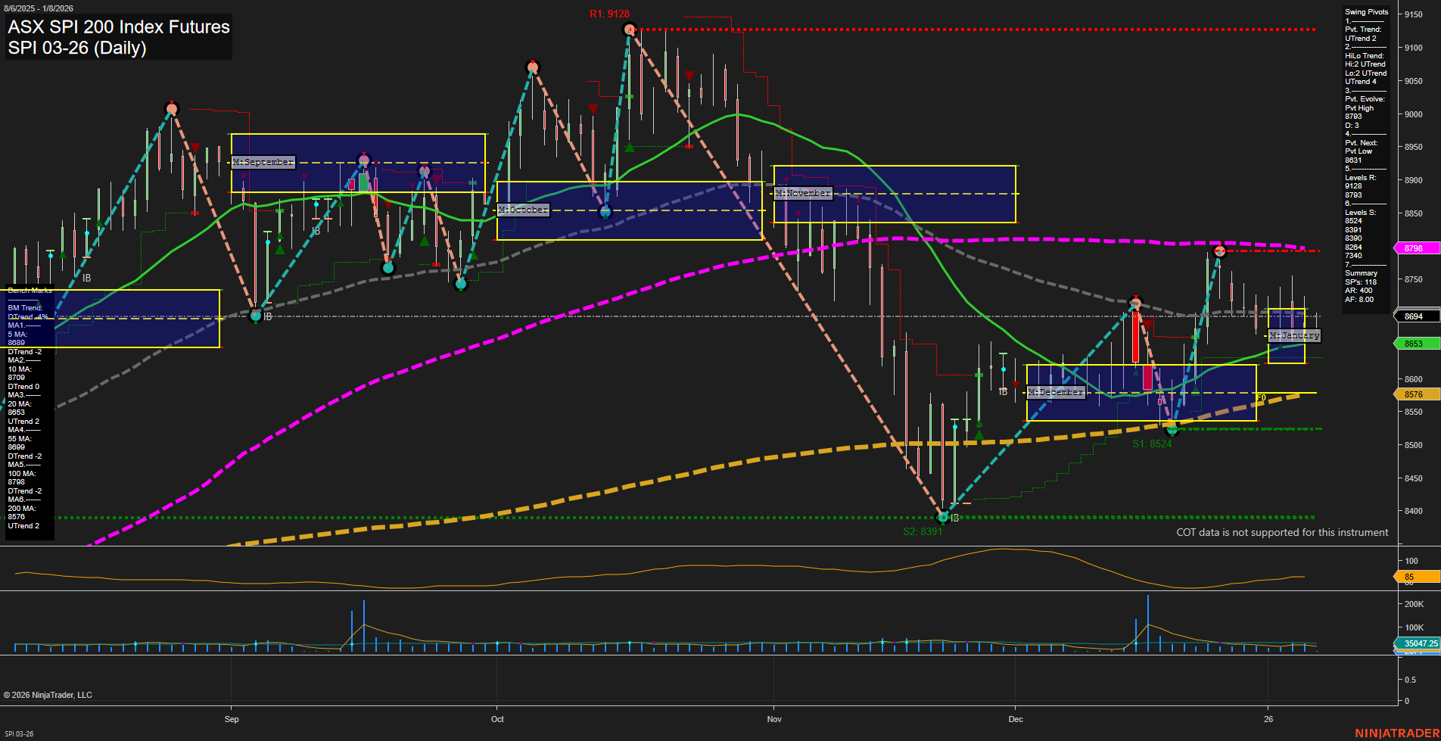Click the orange 8576 price axis marker
The height and width of the screenshot is (741, 1441).
1415,394
